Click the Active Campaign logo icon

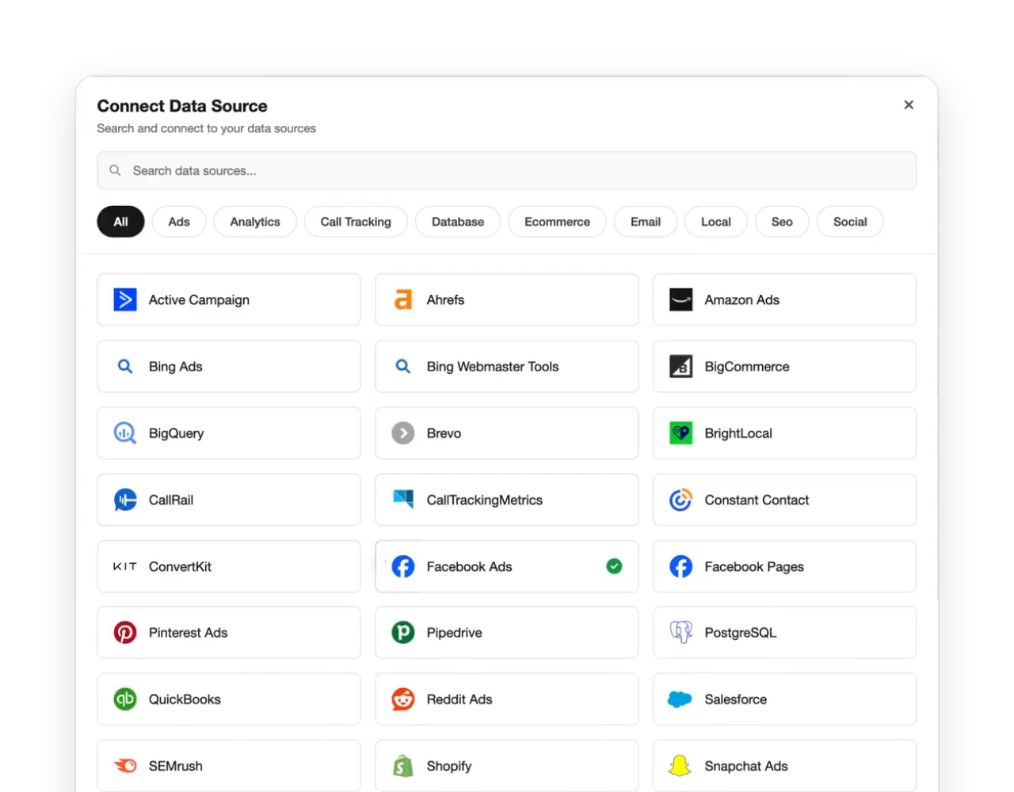coord(125,299)
